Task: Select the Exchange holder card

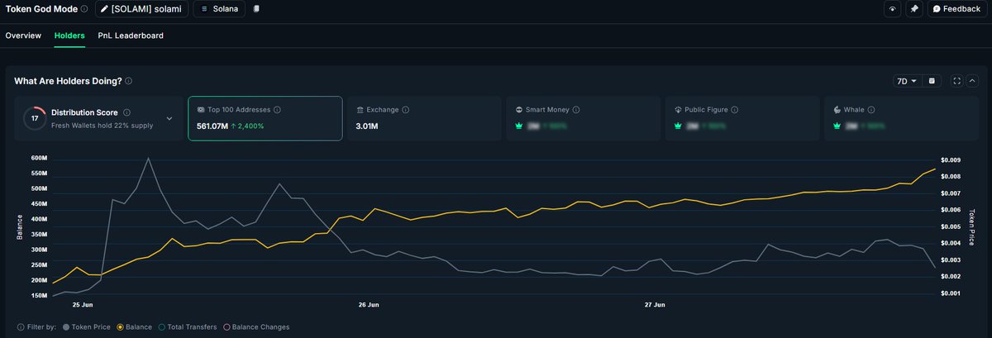Action: (x=424, y=118)
